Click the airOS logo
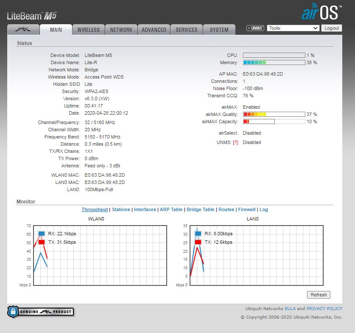 (x=321, y=12)
